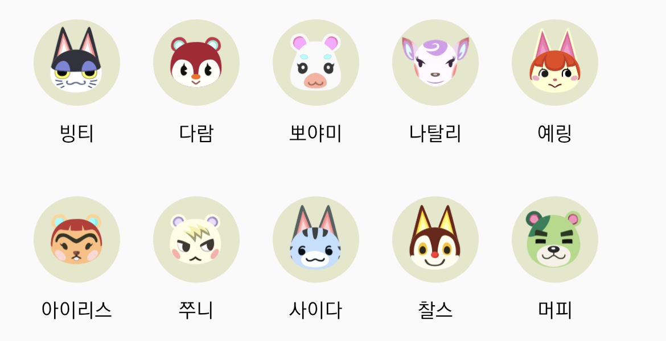Tap the 나탈리 name text
The width and height of the screenshot is (666, 341).
[435, 133]
